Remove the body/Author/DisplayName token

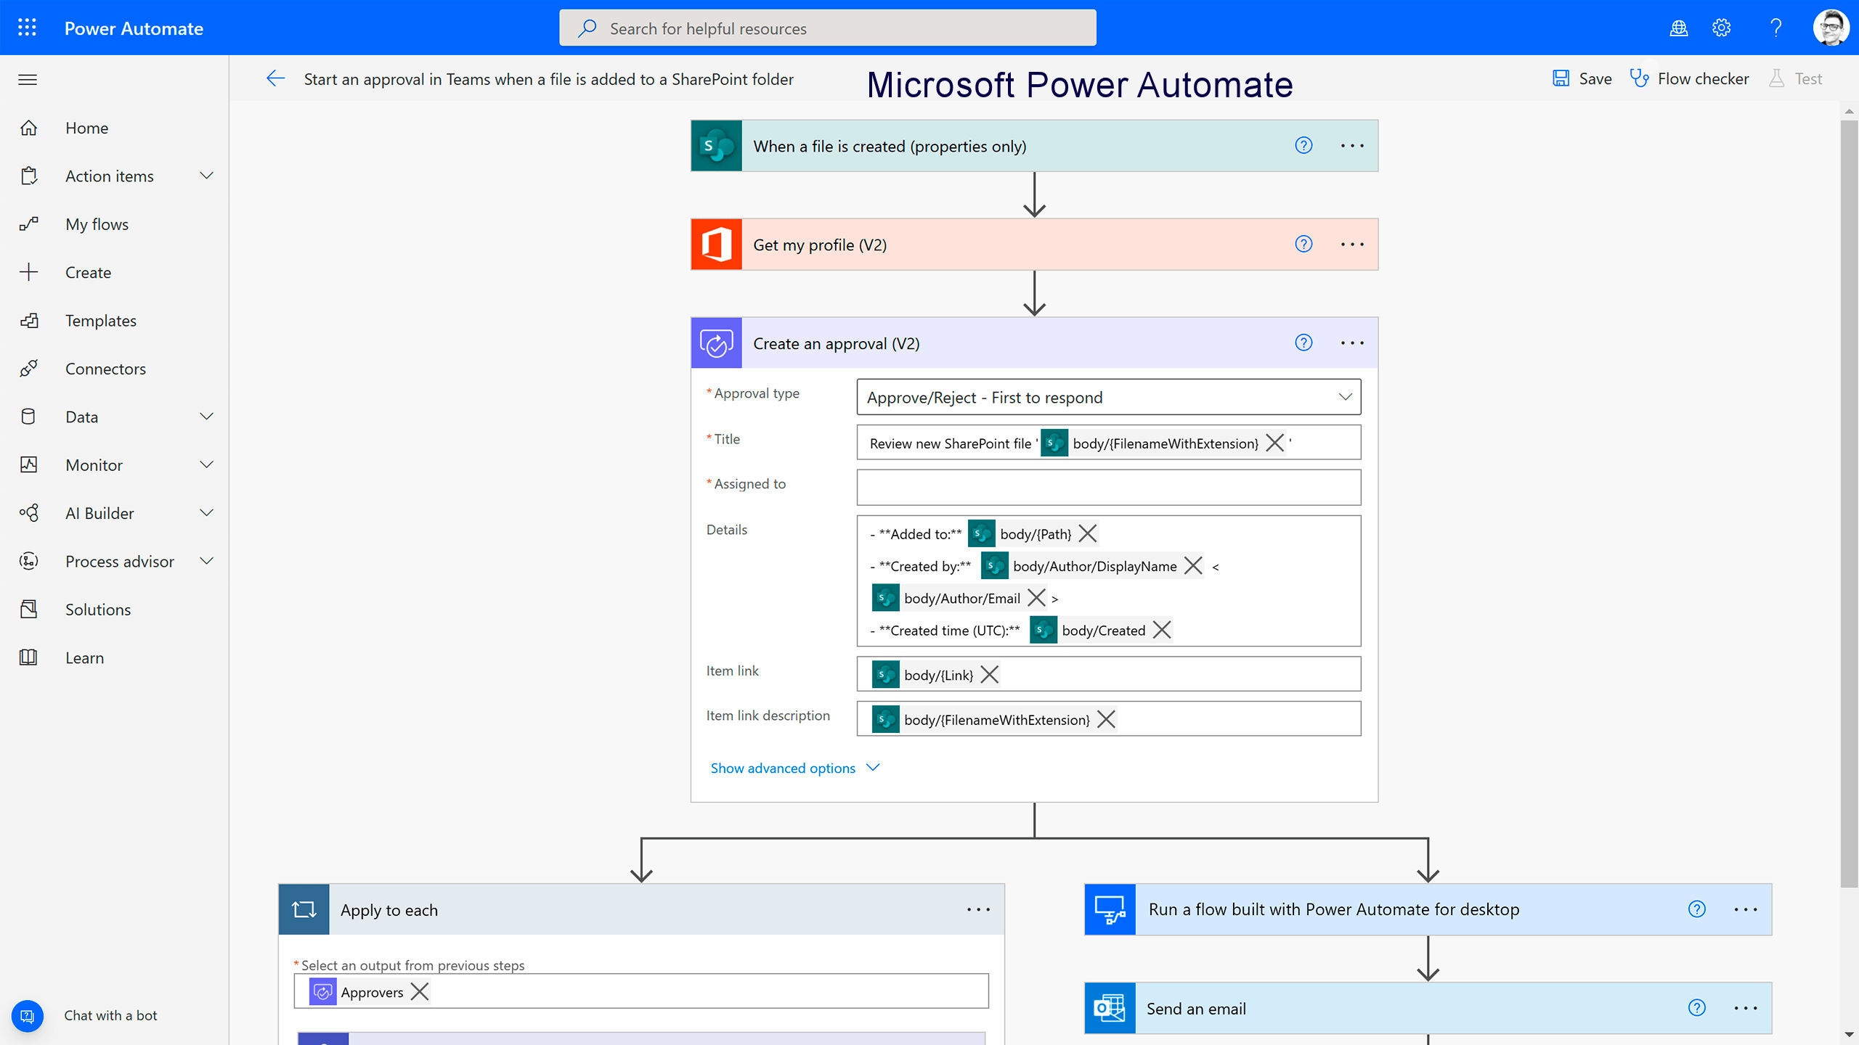pyautogui.click(x=1193, y=565)
